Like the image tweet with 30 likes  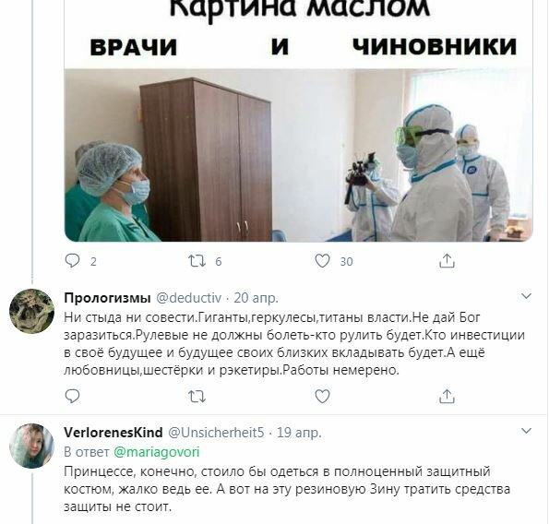point(322,261)
